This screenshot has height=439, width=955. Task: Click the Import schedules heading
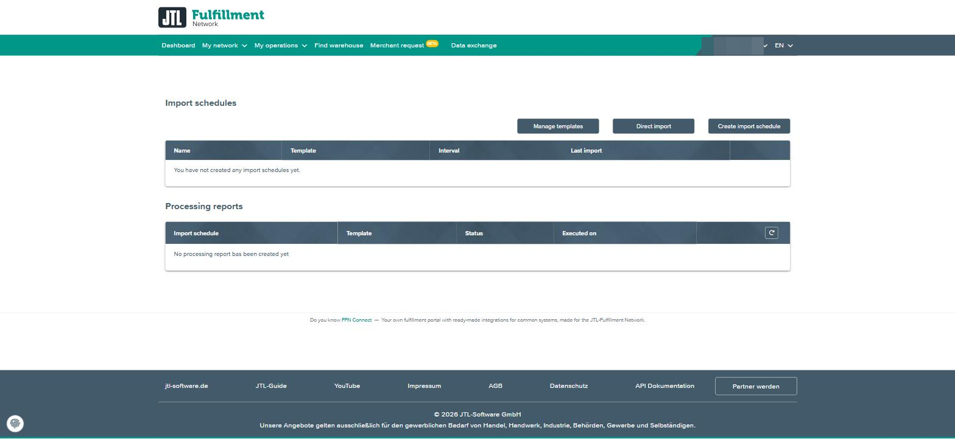[x=201, y=103]
